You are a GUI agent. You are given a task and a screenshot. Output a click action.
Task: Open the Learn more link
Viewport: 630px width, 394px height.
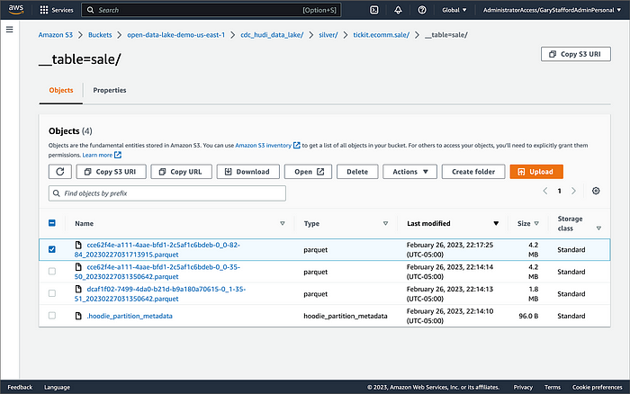click(x=97, y=155)
